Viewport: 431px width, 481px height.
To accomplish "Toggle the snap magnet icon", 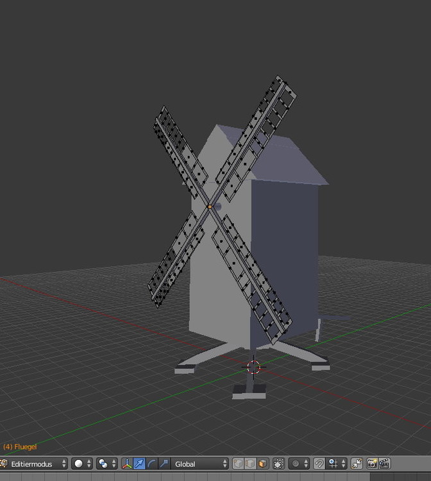I will tap(319, 464).
